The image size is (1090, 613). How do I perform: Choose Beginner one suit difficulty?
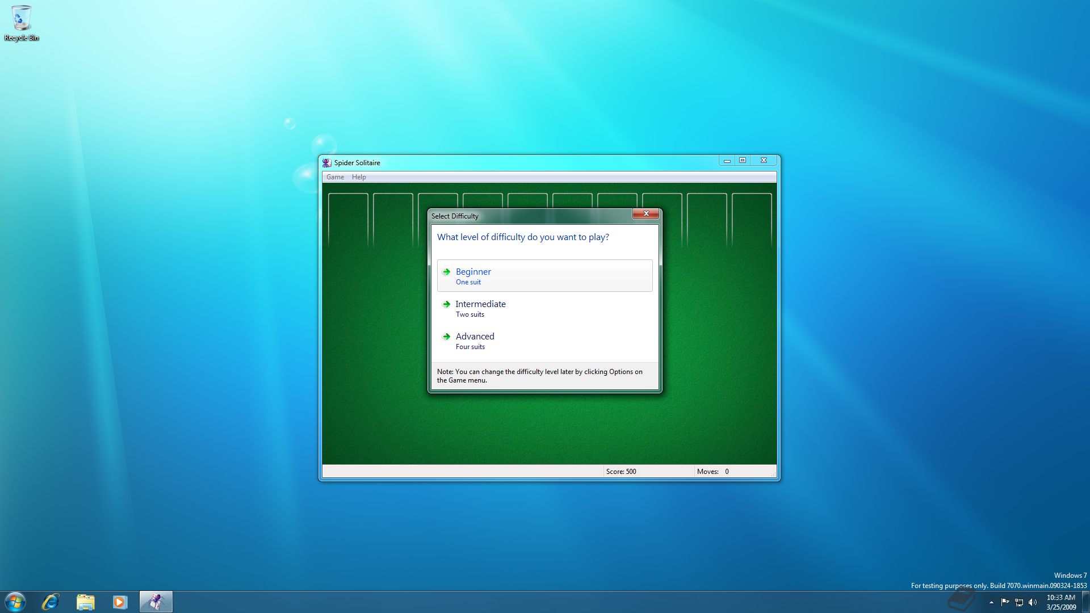pyautogui.click(x=544, y=276)
